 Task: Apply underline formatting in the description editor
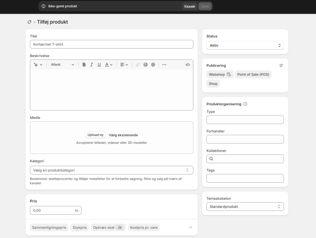click(99, 65)
